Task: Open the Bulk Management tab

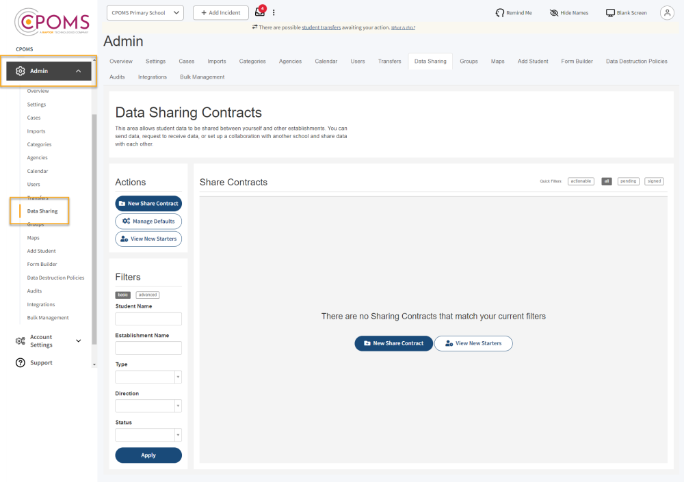Action: [x=202, y=77]
